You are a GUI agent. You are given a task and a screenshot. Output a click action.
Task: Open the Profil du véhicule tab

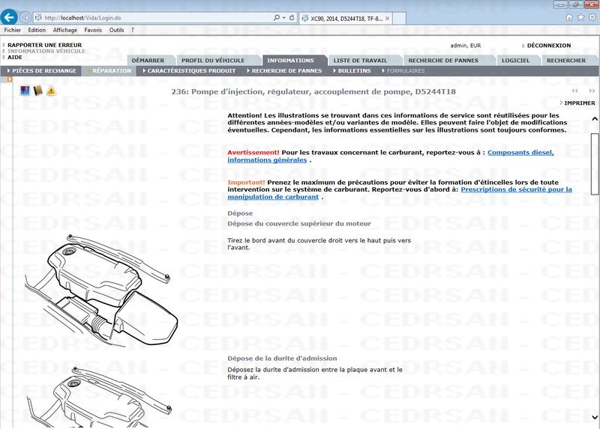point(213,60)
